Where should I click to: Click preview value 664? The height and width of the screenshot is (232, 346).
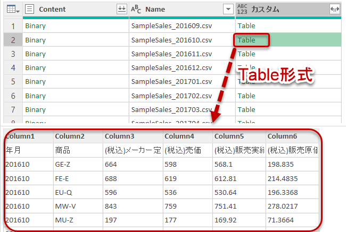tap(133, 165)
